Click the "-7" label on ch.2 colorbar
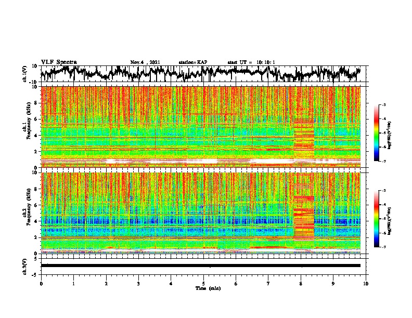 383,247
